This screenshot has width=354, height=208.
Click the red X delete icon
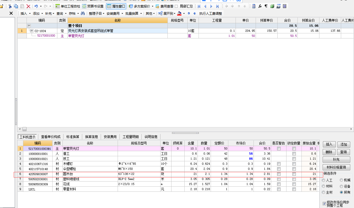point(28,6)
